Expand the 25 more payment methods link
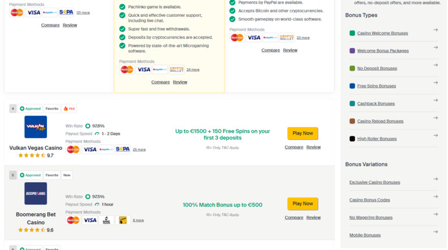 pyautogui.click(x=139, y=150)
